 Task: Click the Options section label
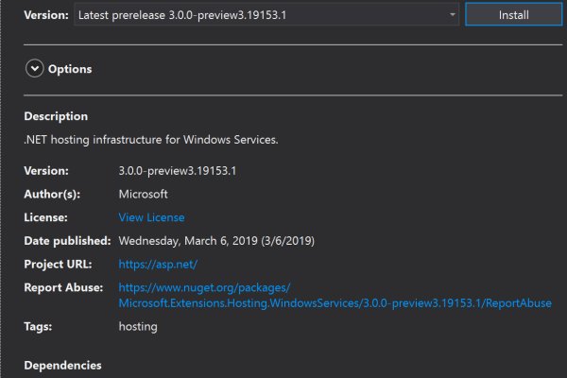[x=70, y=69]
